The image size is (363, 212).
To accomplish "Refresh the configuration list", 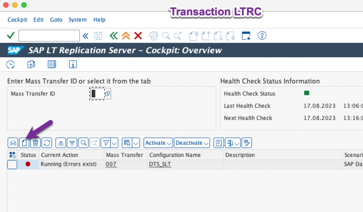I will [47, 143].
